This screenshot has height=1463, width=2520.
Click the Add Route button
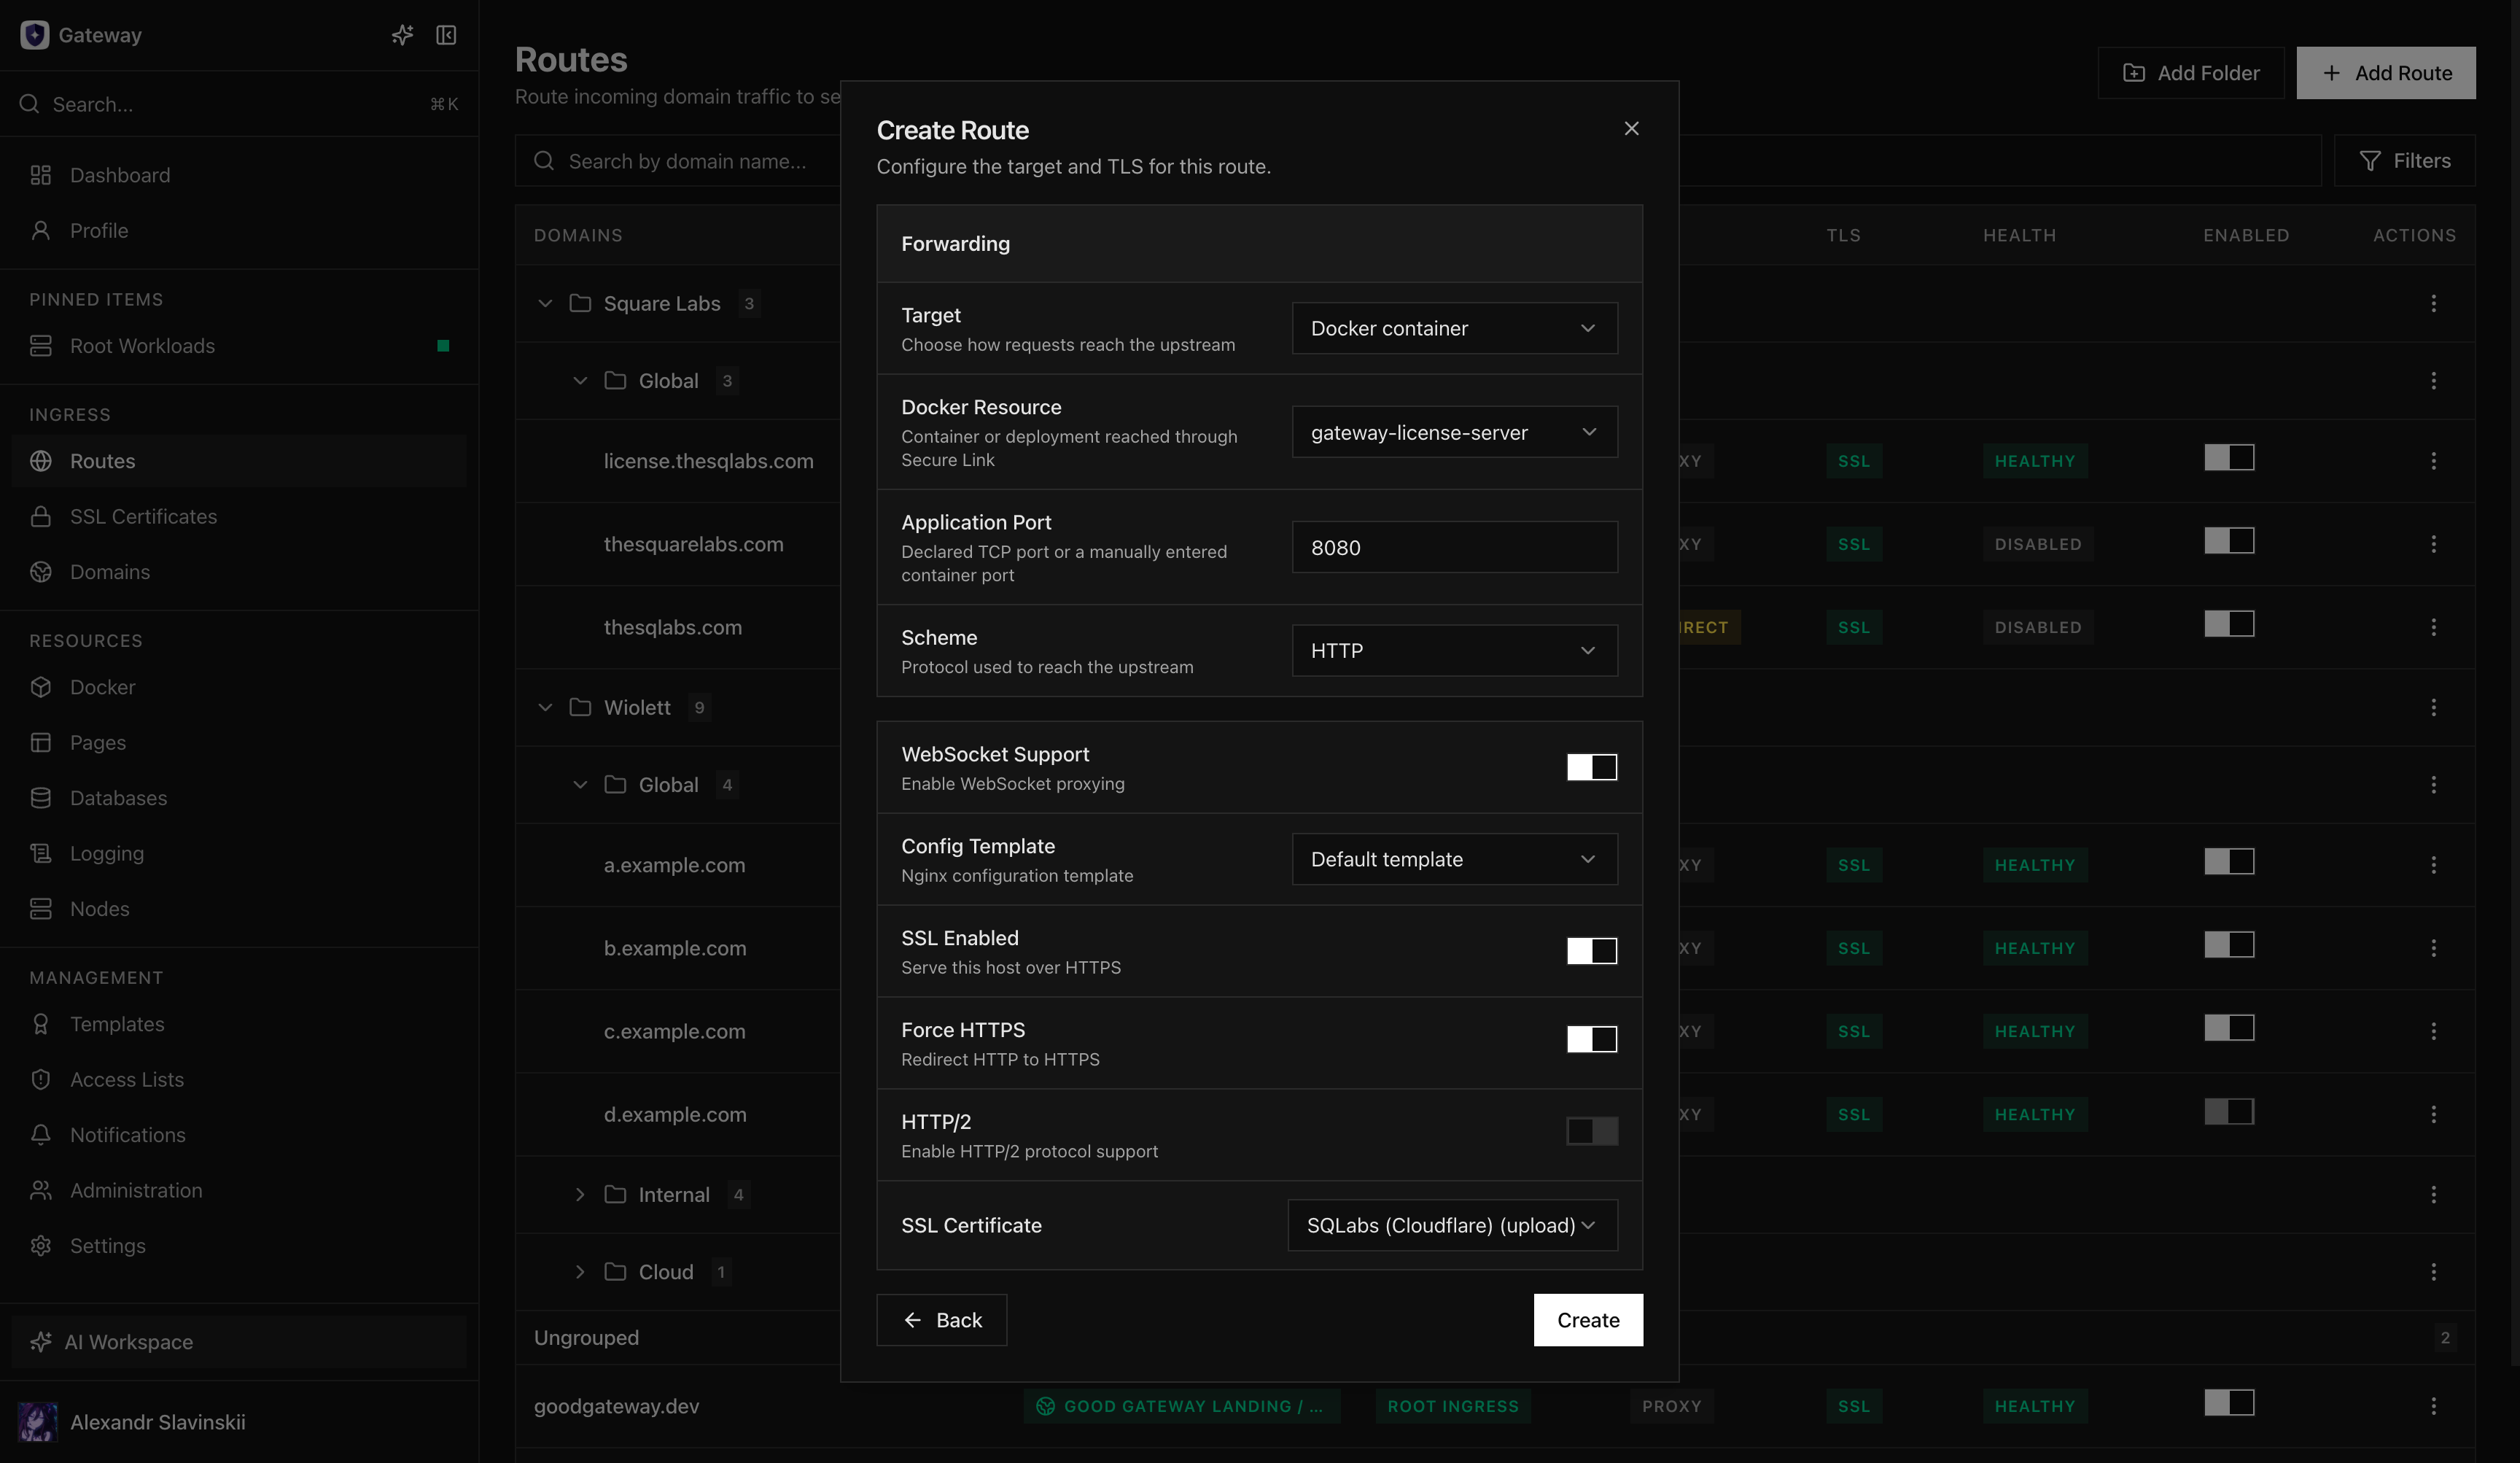pyautogui.click(x=2386, y=73)
